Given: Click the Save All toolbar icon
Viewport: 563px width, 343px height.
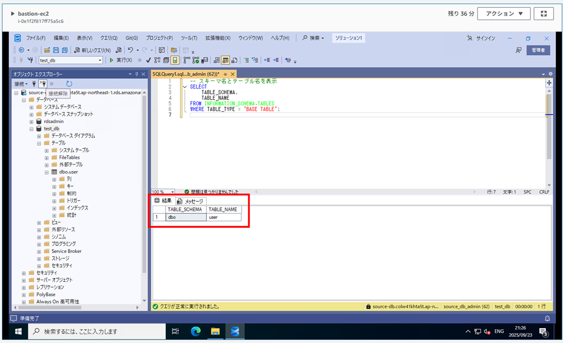Looking at the screenshot, I should [x=65, y=50].
